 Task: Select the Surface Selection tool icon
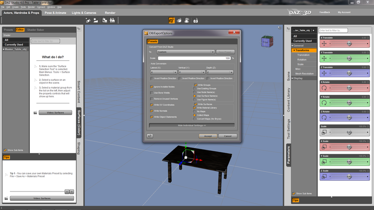pos(179,21)
